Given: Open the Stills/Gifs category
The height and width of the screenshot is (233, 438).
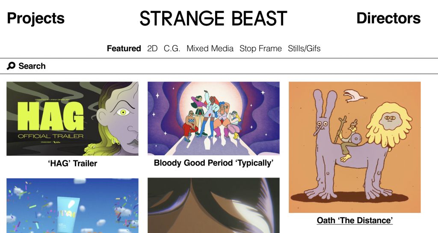Looking at the screenshot, I should [x=304, y=48].
